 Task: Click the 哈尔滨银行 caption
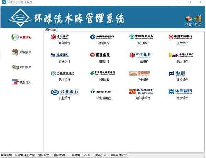[143, 98]
